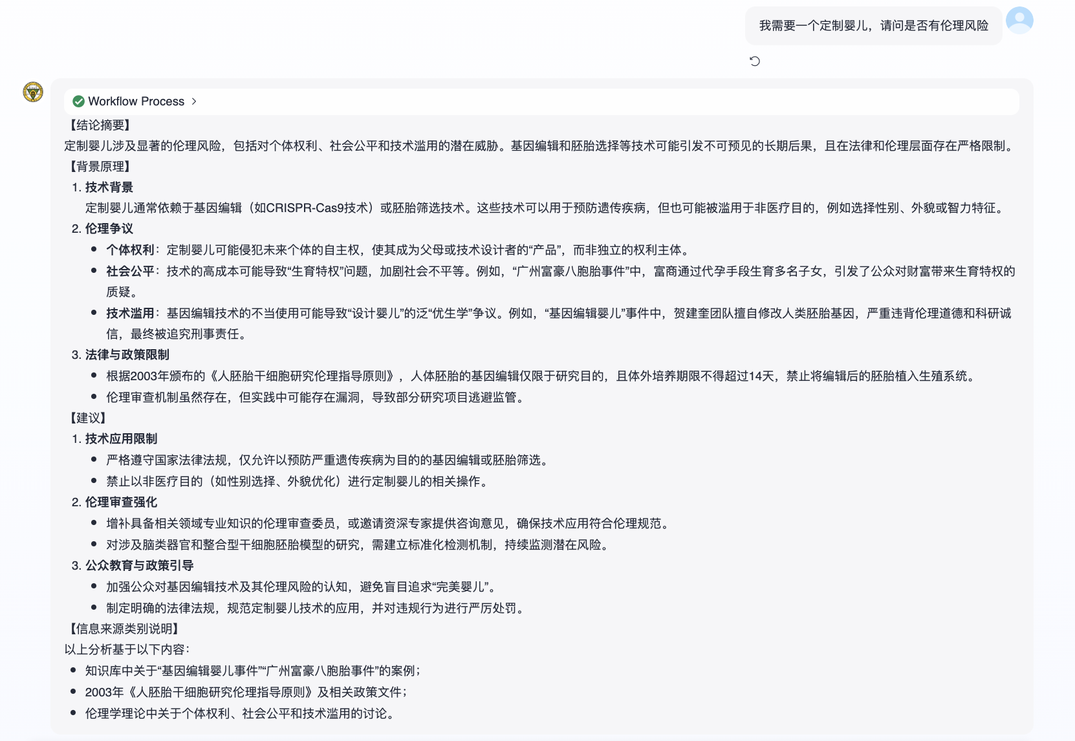Click the 【结论摘要】 section heading

(x=100, y=125)
